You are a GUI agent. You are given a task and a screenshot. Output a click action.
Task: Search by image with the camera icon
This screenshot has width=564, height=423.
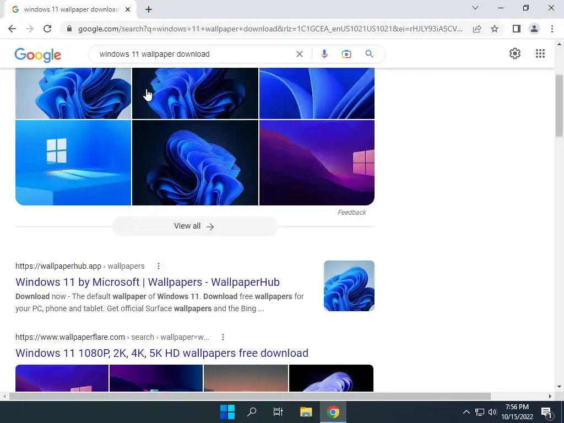click(346, 54)
